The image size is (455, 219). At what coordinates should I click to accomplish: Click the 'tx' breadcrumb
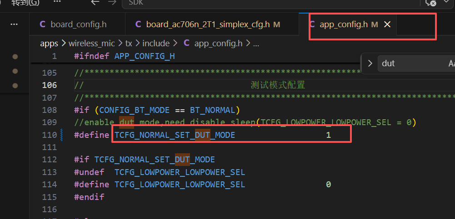pos(129,44)
